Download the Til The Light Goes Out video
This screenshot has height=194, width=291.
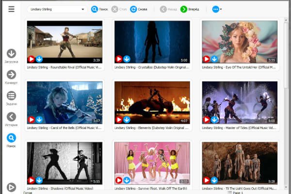[x=214, y=180]
